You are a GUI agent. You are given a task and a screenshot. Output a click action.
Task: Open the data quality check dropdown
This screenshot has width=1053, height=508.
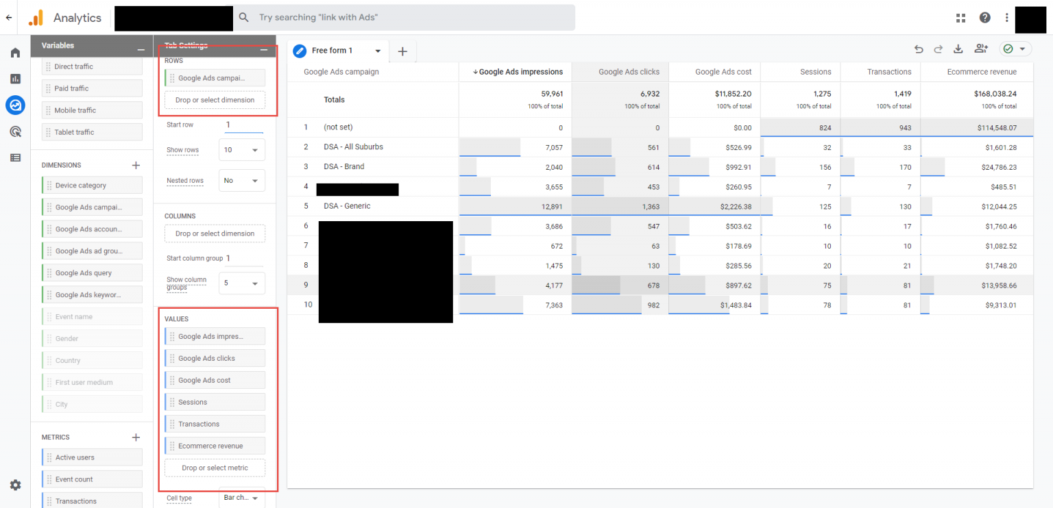(x=1016, y=49)
